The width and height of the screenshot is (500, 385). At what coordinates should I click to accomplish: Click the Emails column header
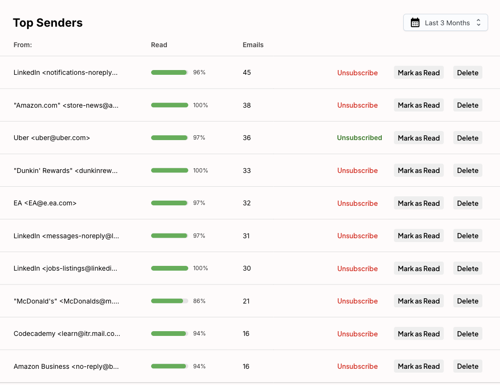253,45
